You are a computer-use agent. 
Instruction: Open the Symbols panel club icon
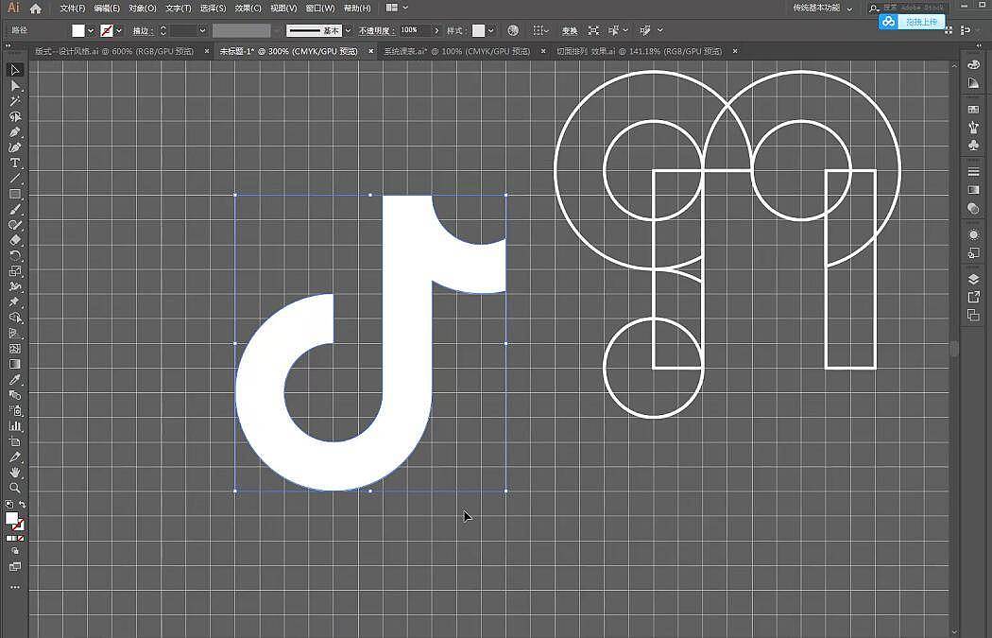click(974, 145)
